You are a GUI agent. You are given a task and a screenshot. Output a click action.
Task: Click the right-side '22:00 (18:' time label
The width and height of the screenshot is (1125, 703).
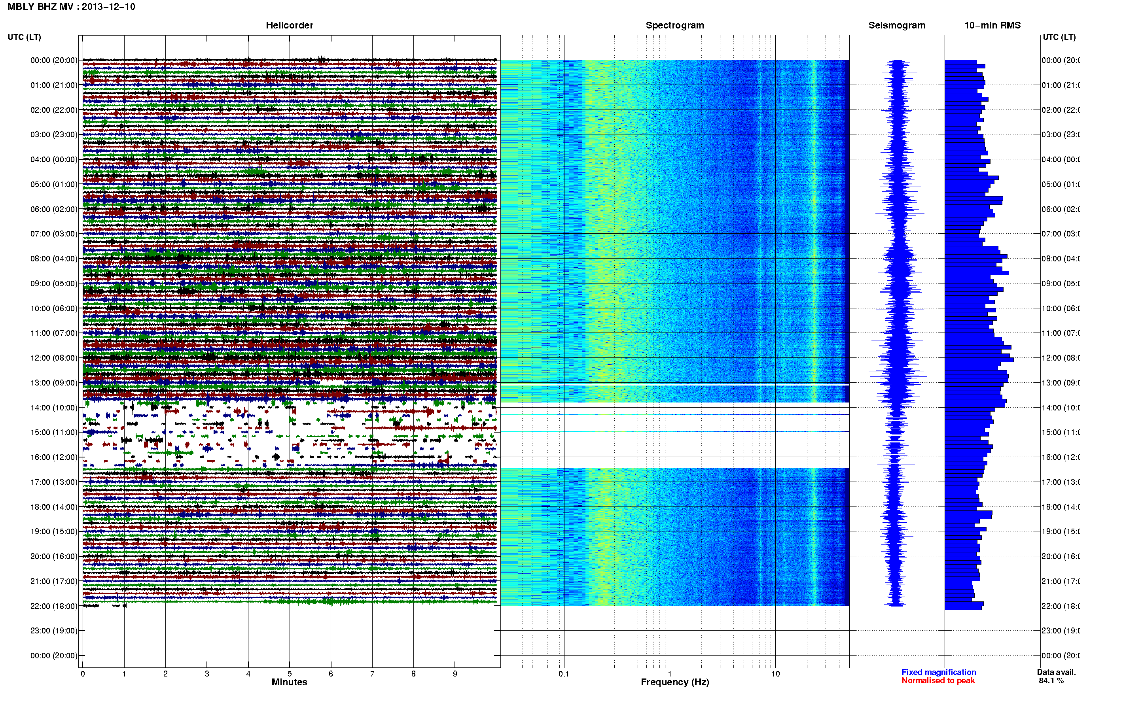click(x=1061, y=606)
